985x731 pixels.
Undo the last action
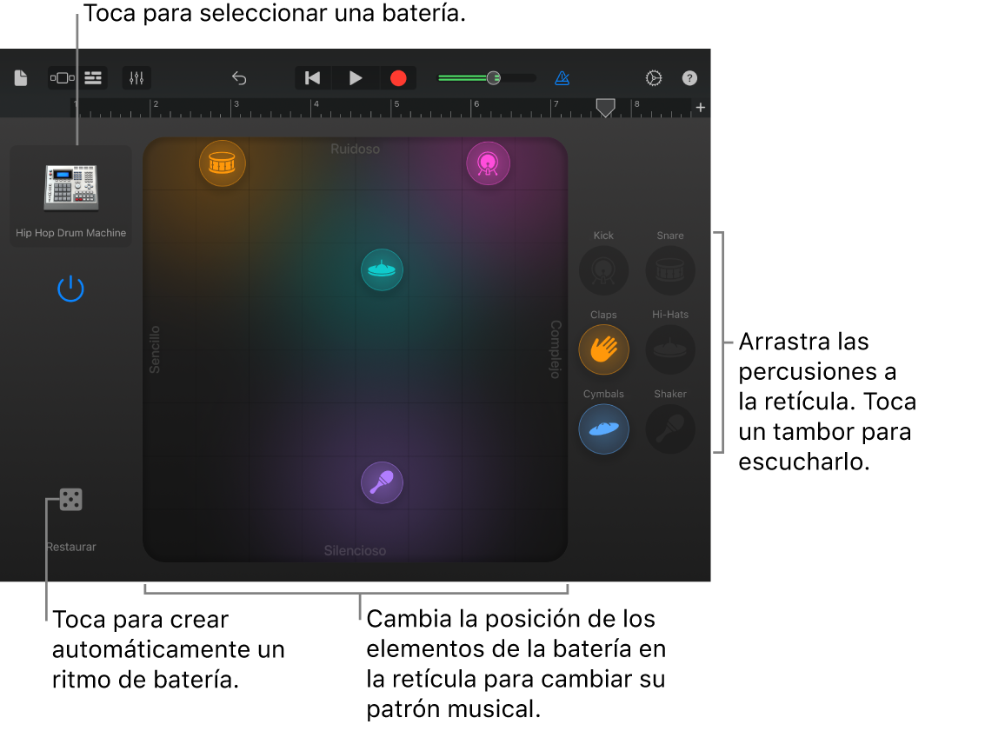239,77
